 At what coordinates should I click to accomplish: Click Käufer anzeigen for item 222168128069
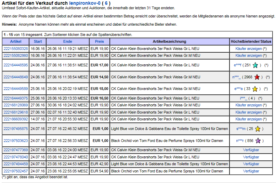pos(249,105)
